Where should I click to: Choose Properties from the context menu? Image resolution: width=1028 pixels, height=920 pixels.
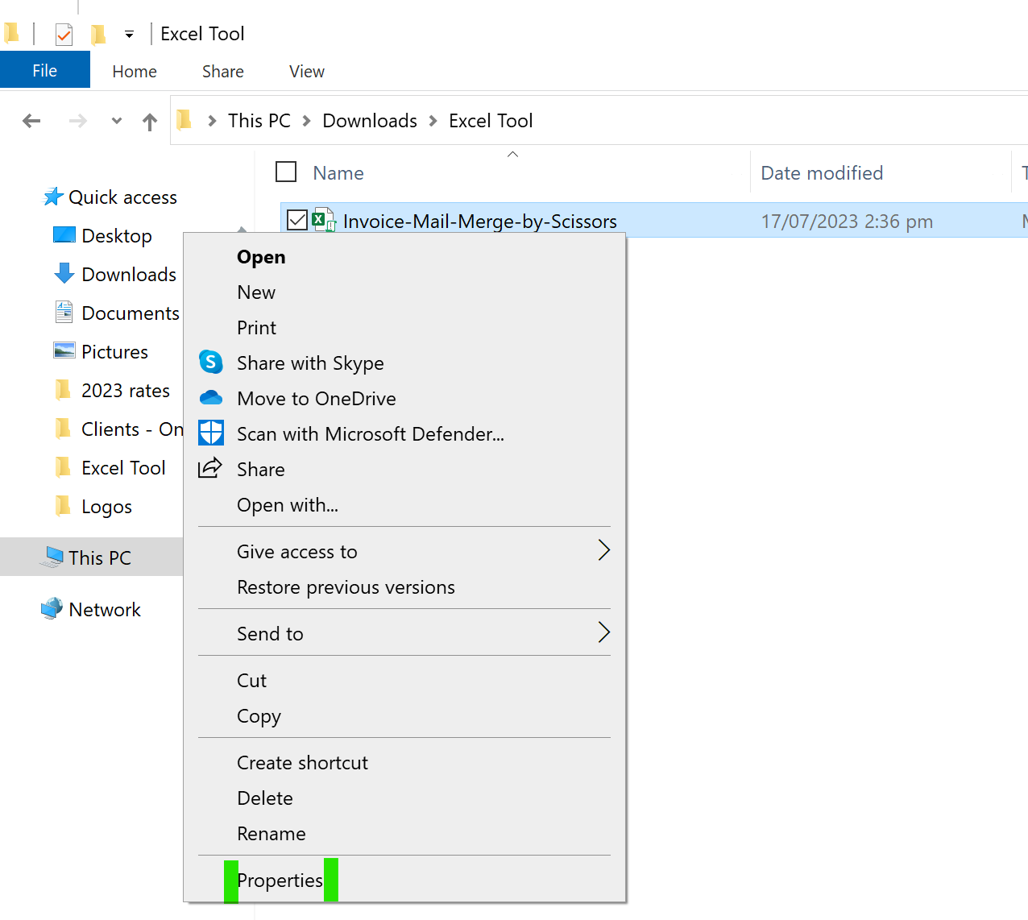point(280,881)
